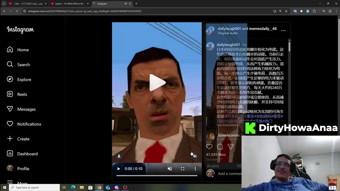The image size is (340, 191).
Task: Open the Windows Start menu
Action: point(4,188)
